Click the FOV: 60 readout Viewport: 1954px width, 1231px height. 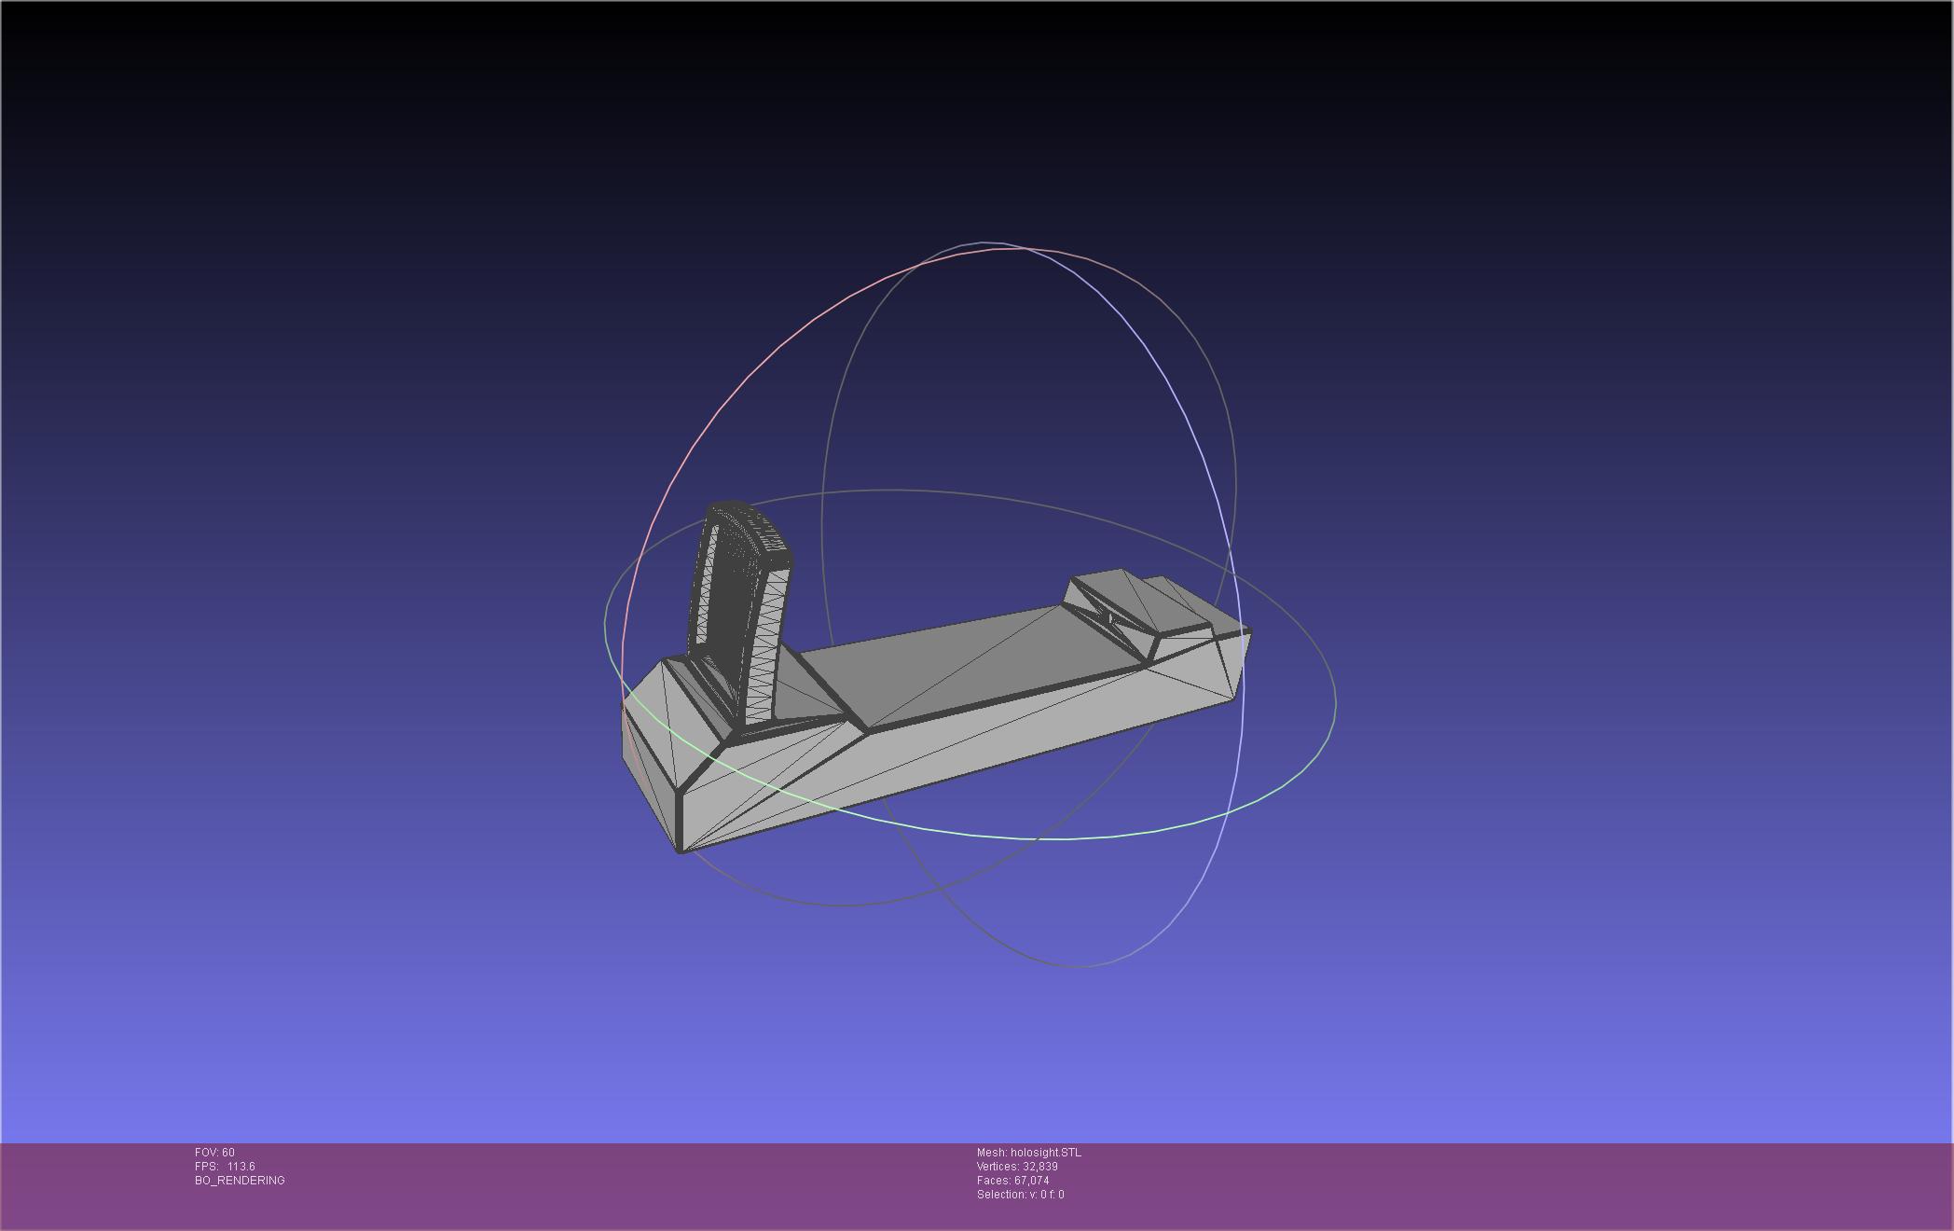point(214,1153)
